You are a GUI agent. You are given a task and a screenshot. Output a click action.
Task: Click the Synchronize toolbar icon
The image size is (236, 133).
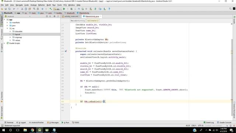tap(9, 9)
